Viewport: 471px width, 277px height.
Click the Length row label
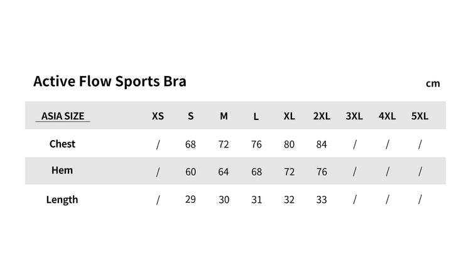point(62,200)
